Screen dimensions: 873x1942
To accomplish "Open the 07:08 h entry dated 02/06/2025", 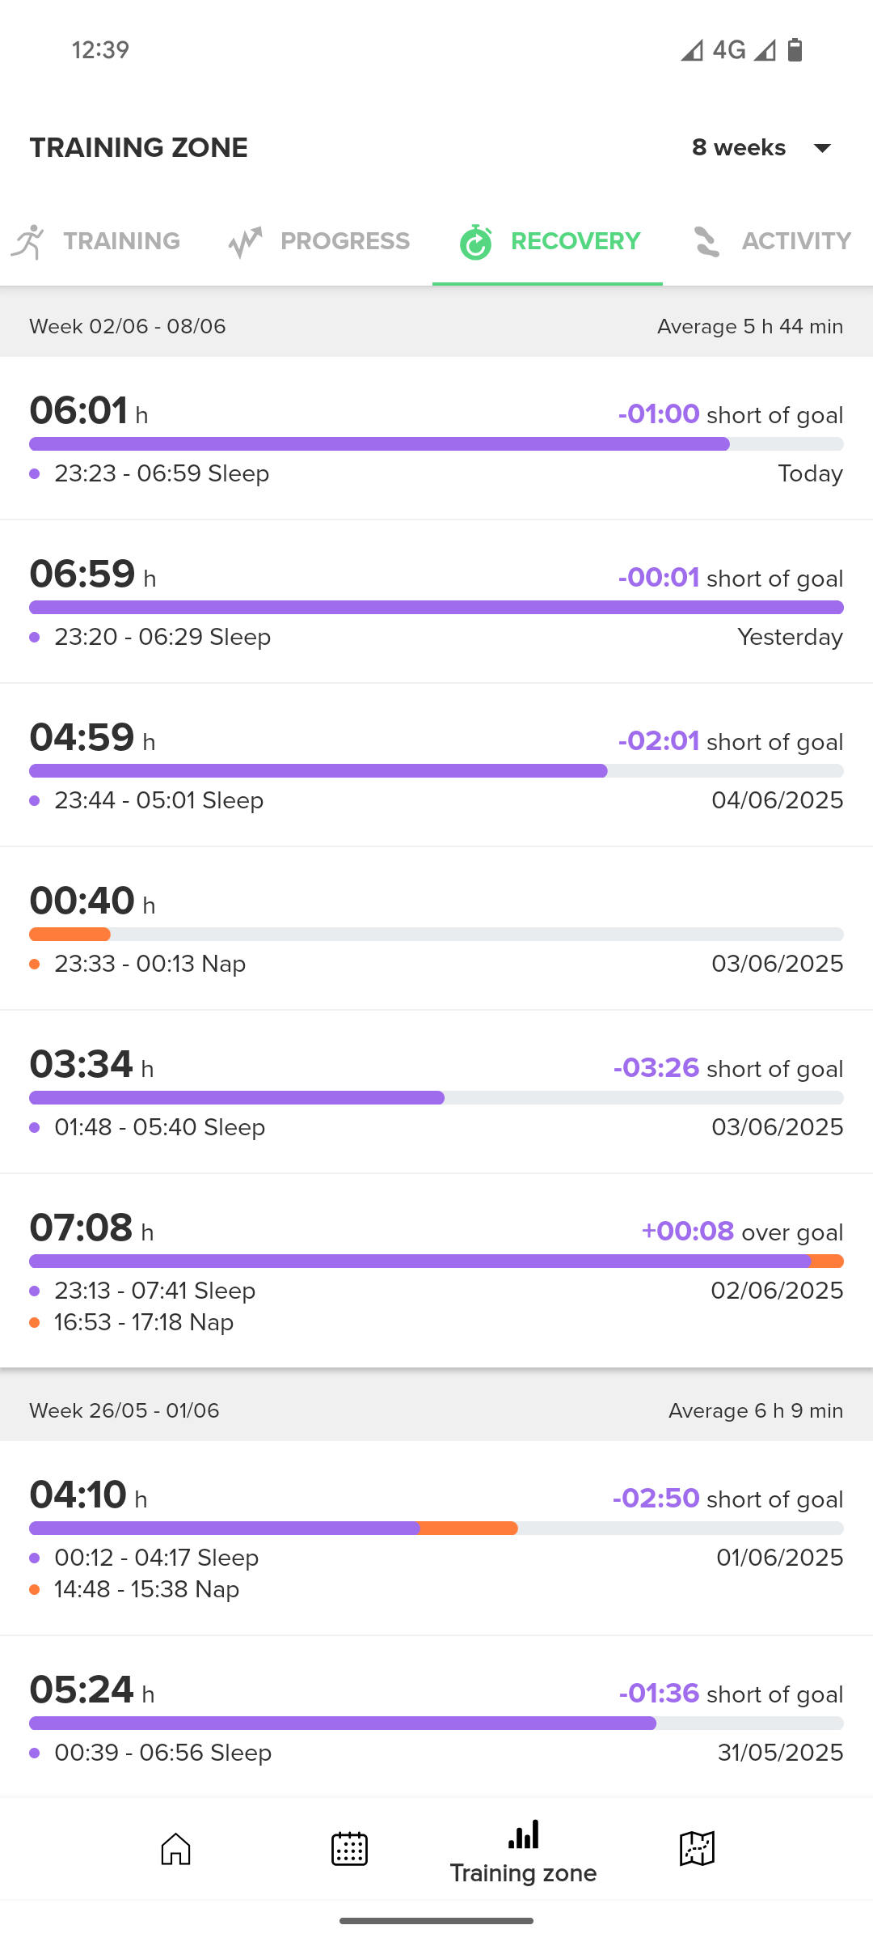I will pos(436,1270).
